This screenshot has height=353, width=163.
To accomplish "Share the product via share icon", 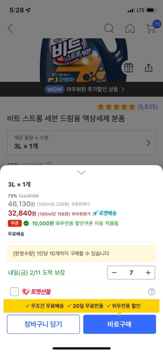I will (148, 68).
